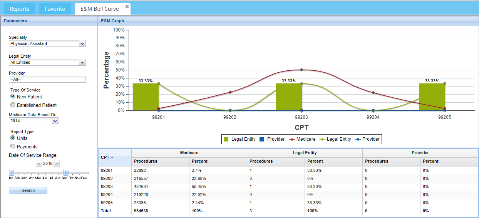The image size is (479, 218).
Task: Toggle green Legal Entity bar legend icon
Action: pyautogui.click(x=226, y=139)
